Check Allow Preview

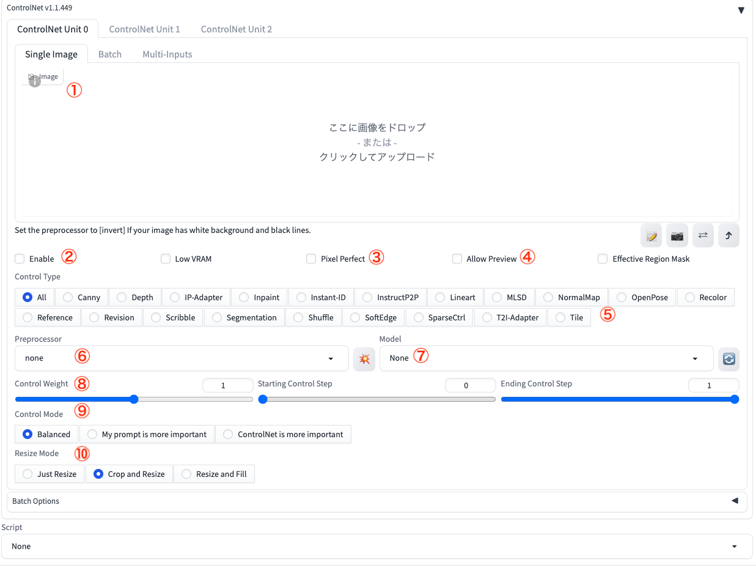(457, 259)
